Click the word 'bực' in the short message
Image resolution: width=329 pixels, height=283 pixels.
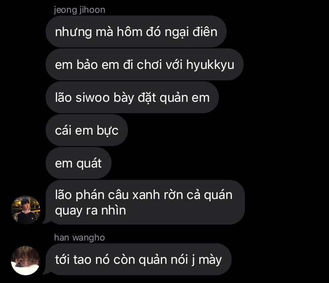point(107,131)
